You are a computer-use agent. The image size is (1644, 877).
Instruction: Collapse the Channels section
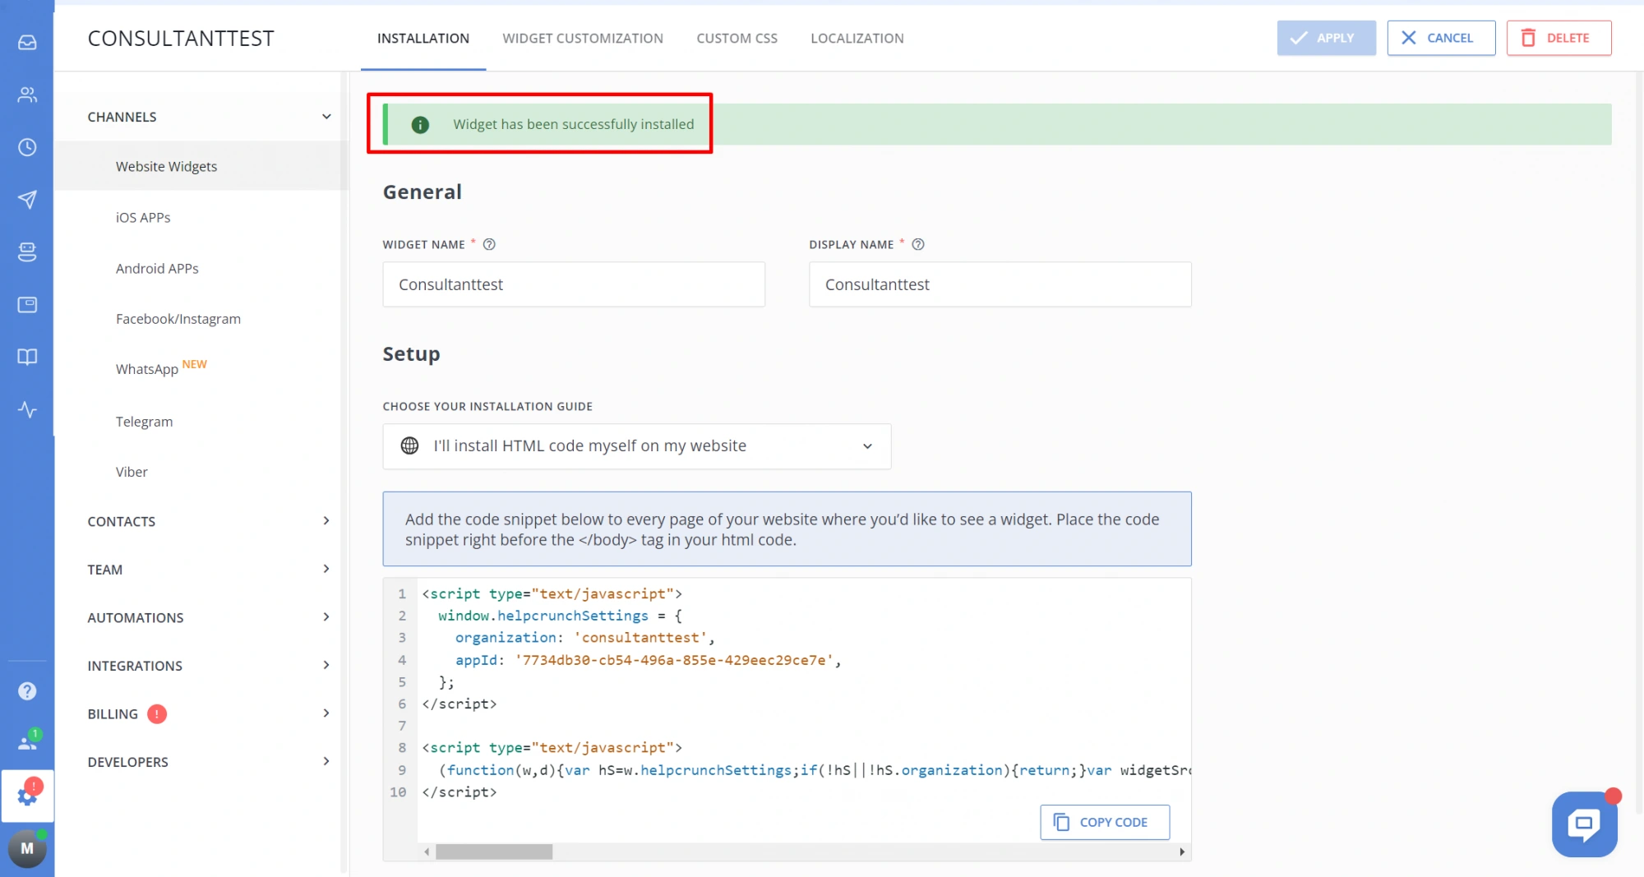click(x=326, y=117)
